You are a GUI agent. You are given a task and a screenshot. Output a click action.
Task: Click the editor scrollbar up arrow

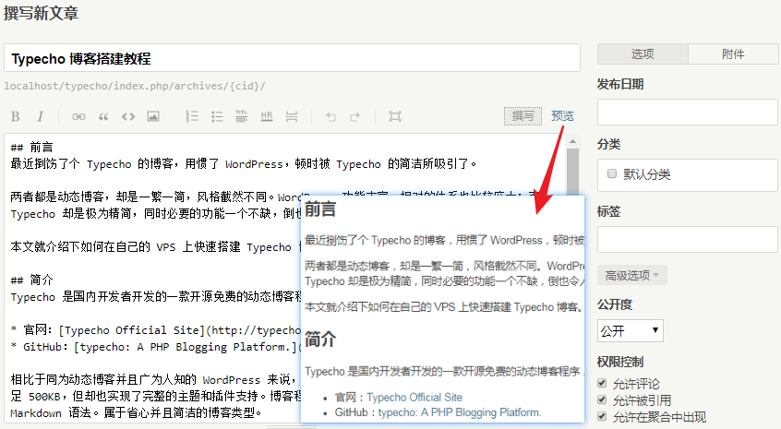572,141
